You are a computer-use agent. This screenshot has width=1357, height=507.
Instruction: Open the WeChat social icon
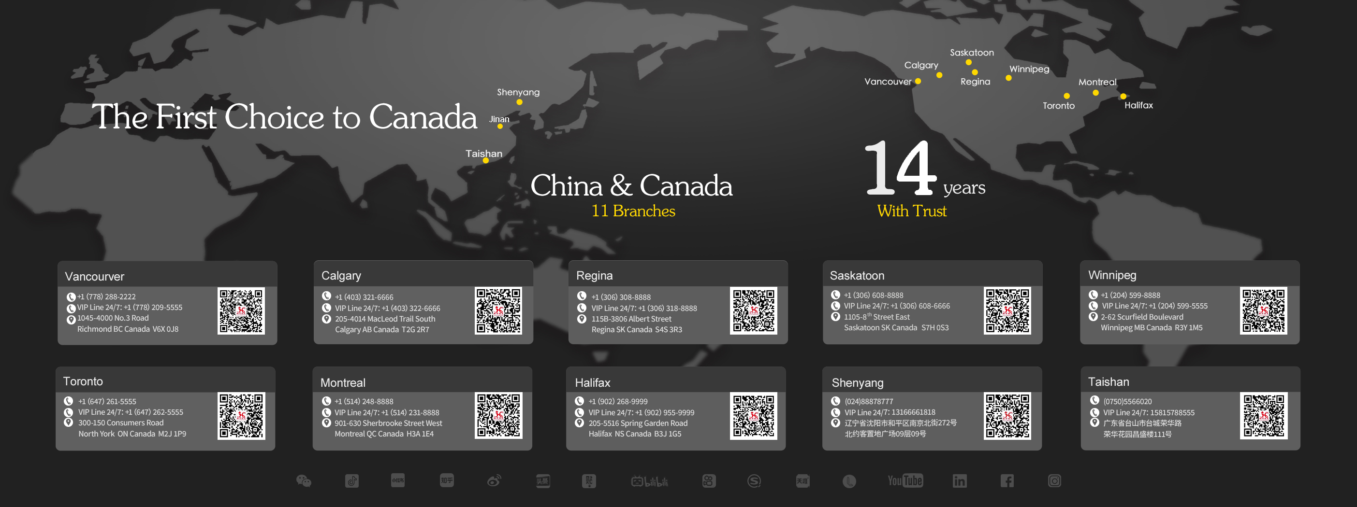[x=304, y=481]
